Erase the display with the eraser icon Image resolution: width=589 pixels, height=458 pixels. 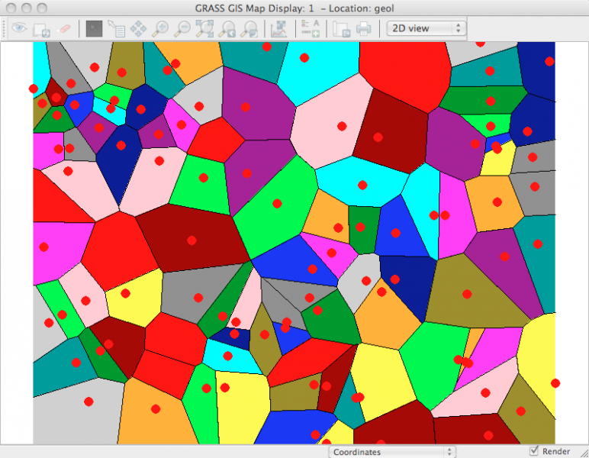tap(64, 29)
